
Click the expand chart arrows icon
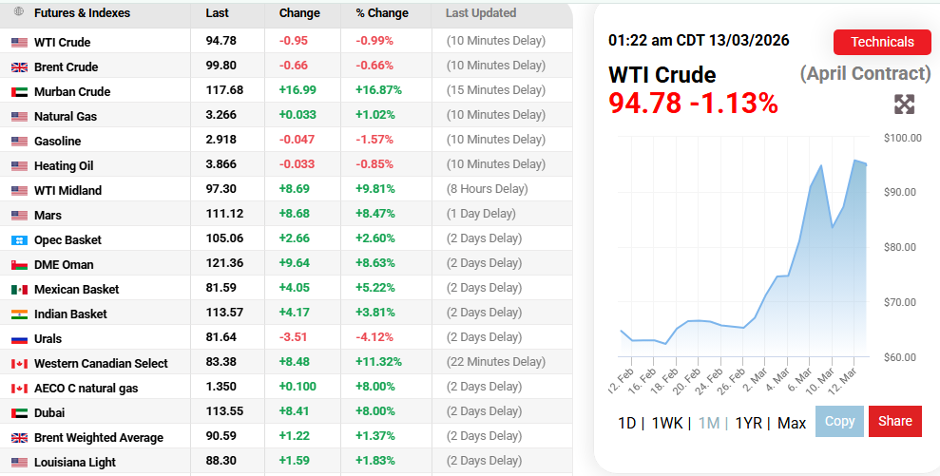click(904, 105)
